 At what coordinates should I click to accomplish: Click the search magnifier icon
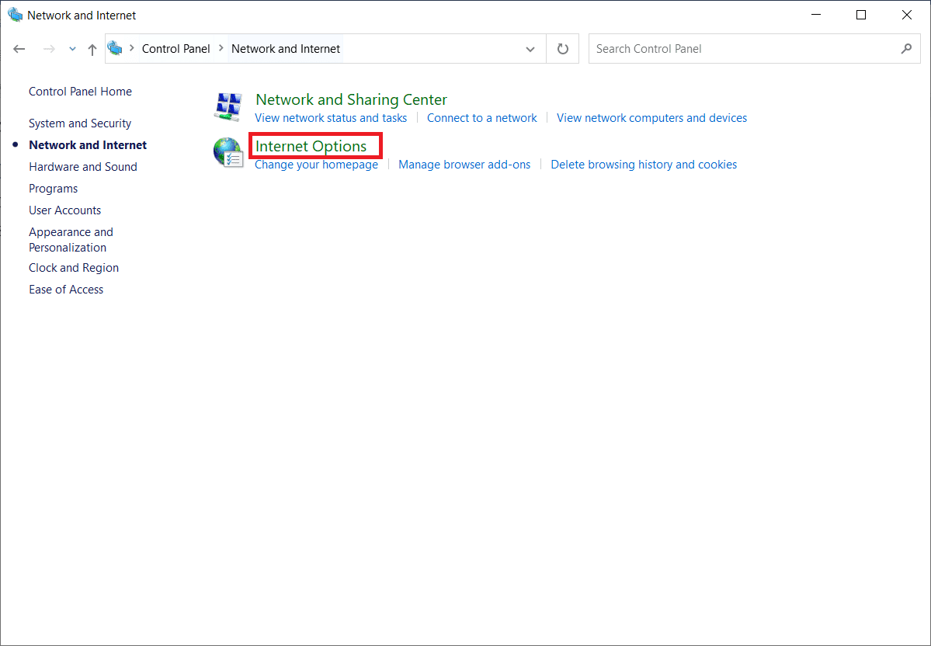click(906, 49)
